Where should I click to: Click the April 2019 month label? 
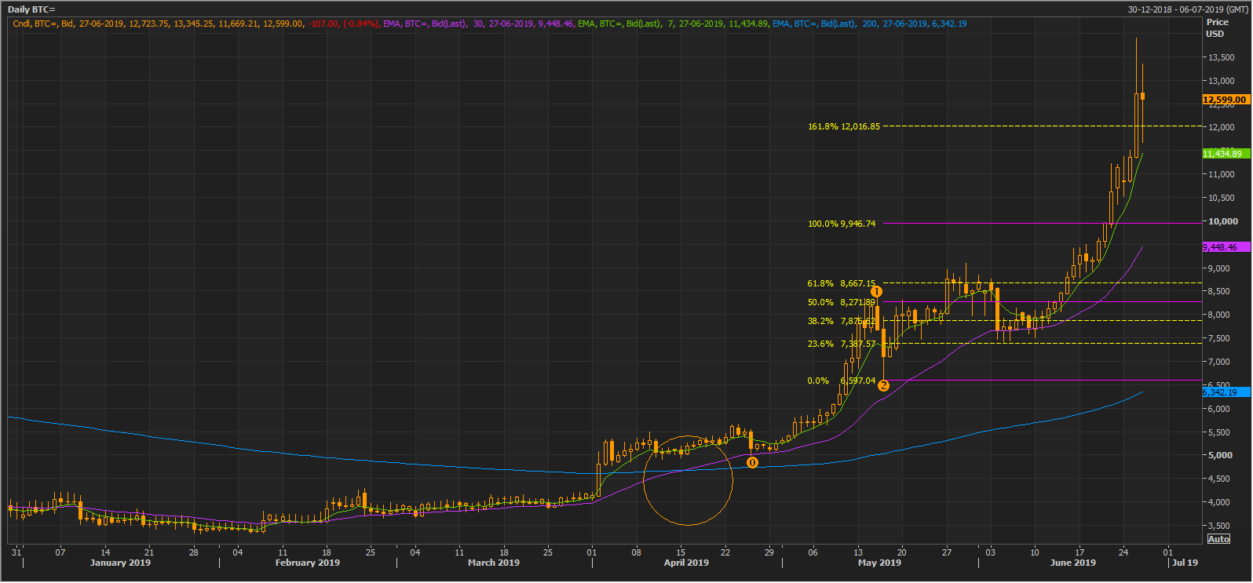[x=686, y=563]
